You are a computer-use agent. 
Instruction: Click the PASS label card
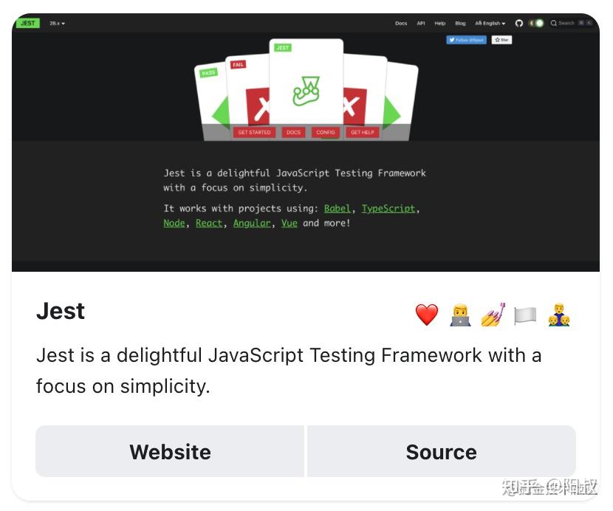pyautogui.click(x=208, y=72)
